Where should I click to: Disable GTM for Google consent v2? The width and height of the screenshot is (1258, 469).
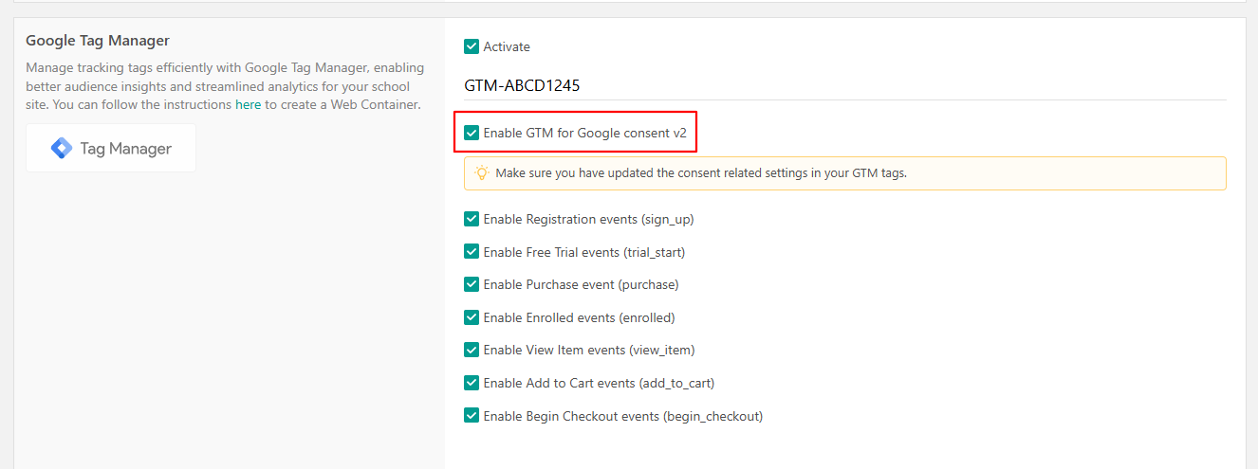click(x=472, y=133)
